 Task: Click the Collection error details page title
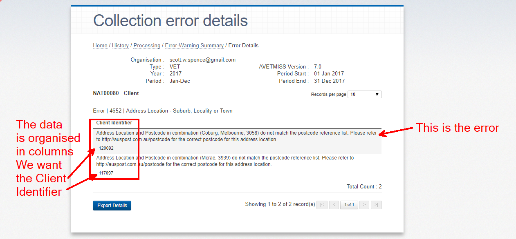click(x=171, y=20)
